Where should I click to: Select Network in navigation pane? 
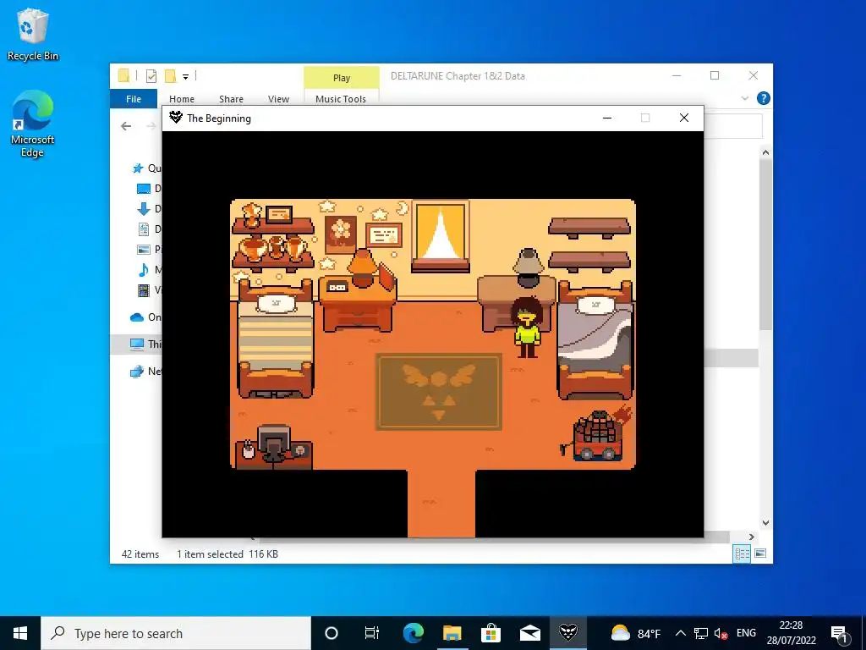pyautogui.click(x=137, y=372)
